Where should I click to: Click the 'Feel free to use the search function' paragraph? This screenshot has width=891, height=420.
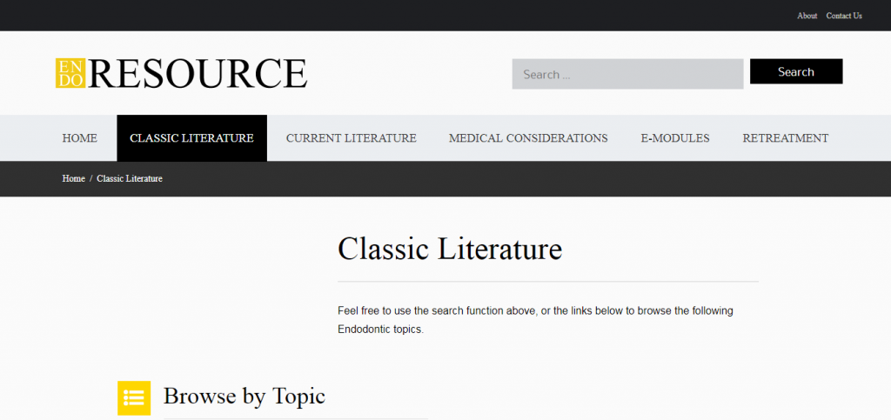pos(535,320)
